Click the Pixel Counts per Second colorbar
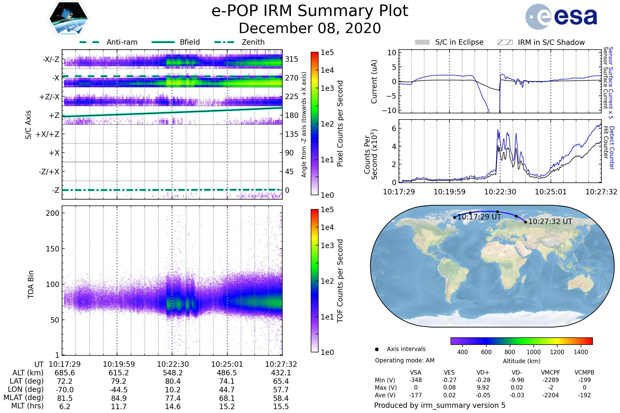Image resolution: width=620 pixels, height=413 pixels. tap(314, 123)
